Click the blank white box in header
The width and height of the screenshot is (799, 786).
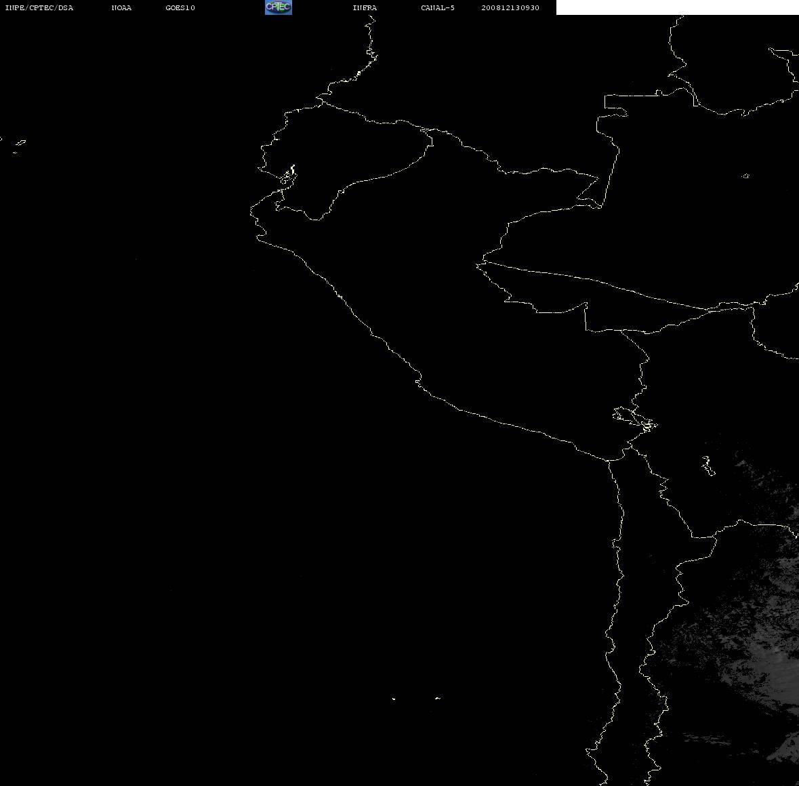point(677,7)
